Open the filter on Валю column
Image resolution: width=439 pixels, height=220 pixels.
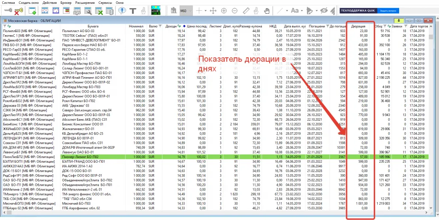click(160, 26)
